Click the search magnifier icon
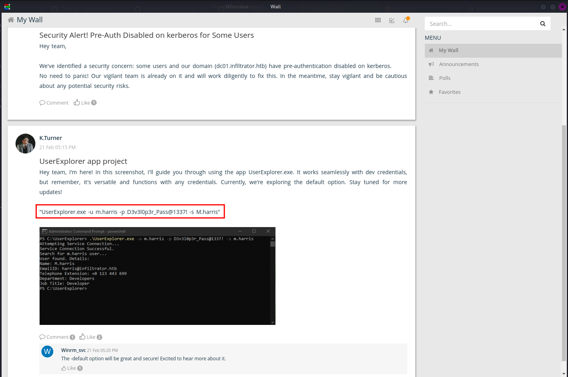This screenshot has height=377, width=568. coord(543,24)
